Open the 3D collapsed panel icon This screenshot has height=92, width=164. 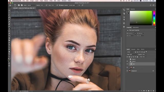click(x=124, y=23)
